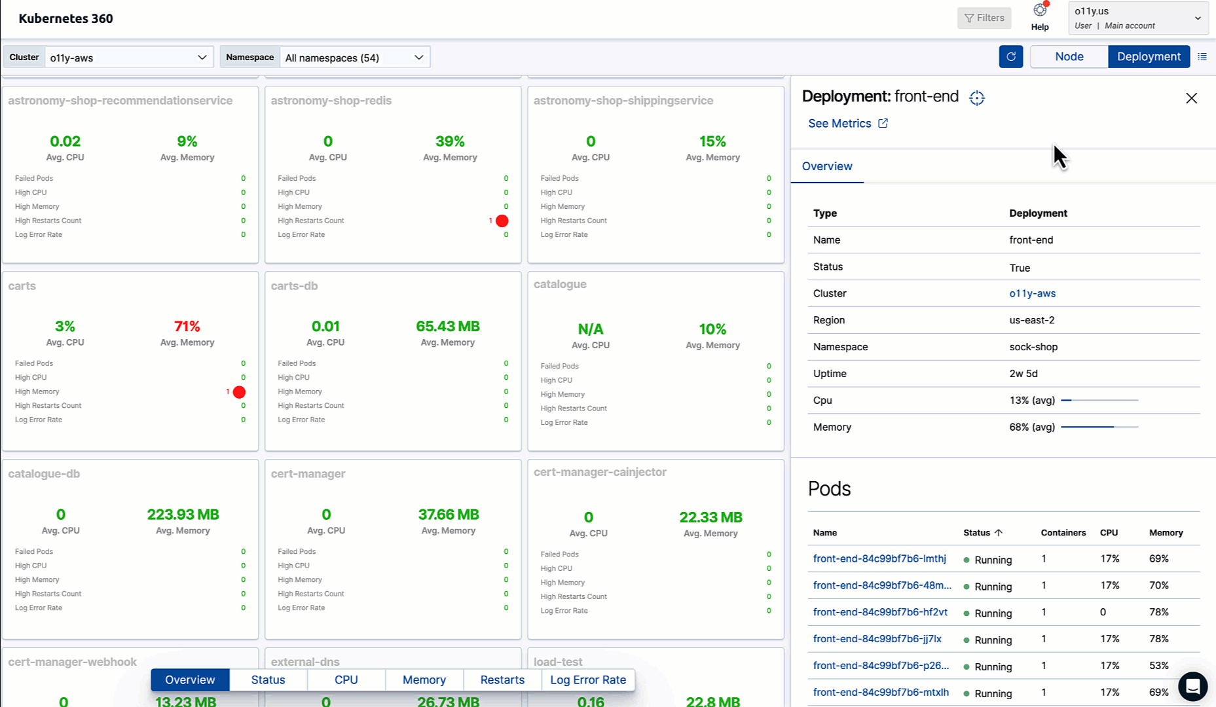Open the list view icon
This screenshot has width=1216, height=707.
(1202, 57)
